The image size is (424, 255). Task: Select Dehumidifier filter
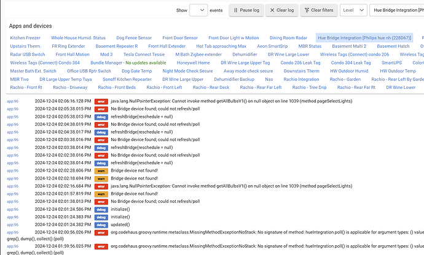point(245,55)
